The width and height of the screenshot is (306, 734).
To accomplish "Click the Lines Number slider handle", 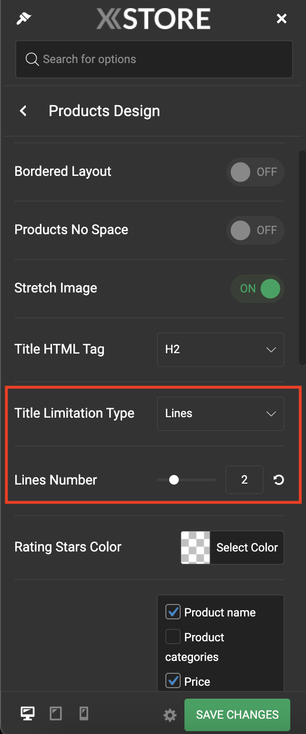I will [x=174, y=480].
